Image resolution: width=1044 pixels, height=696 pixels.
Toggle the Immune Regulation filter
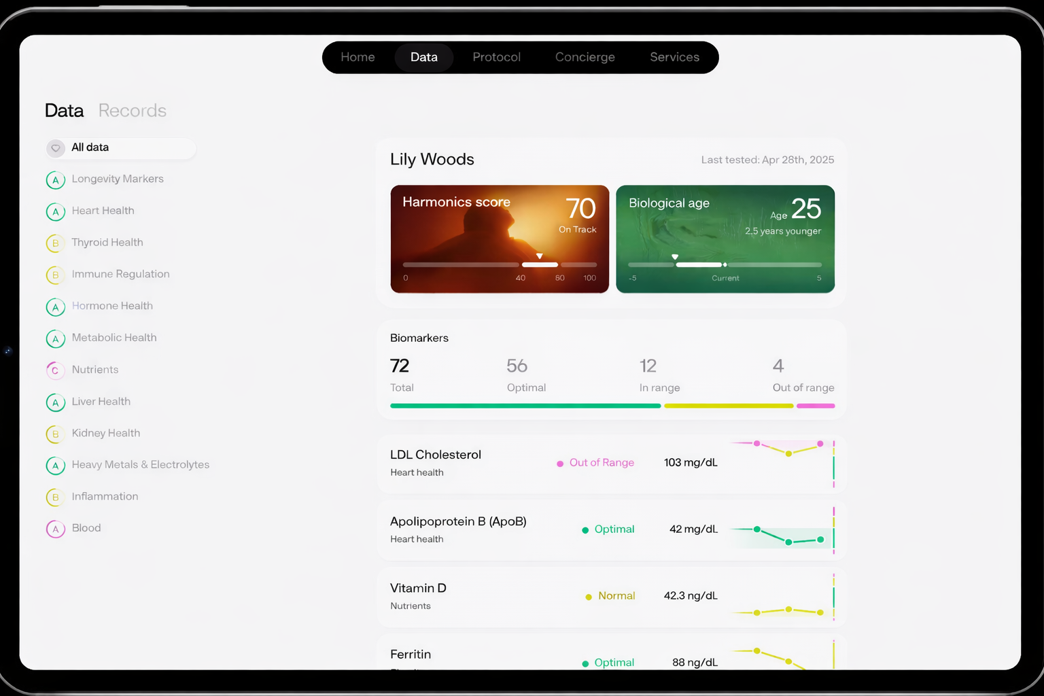tap(120, 274)
